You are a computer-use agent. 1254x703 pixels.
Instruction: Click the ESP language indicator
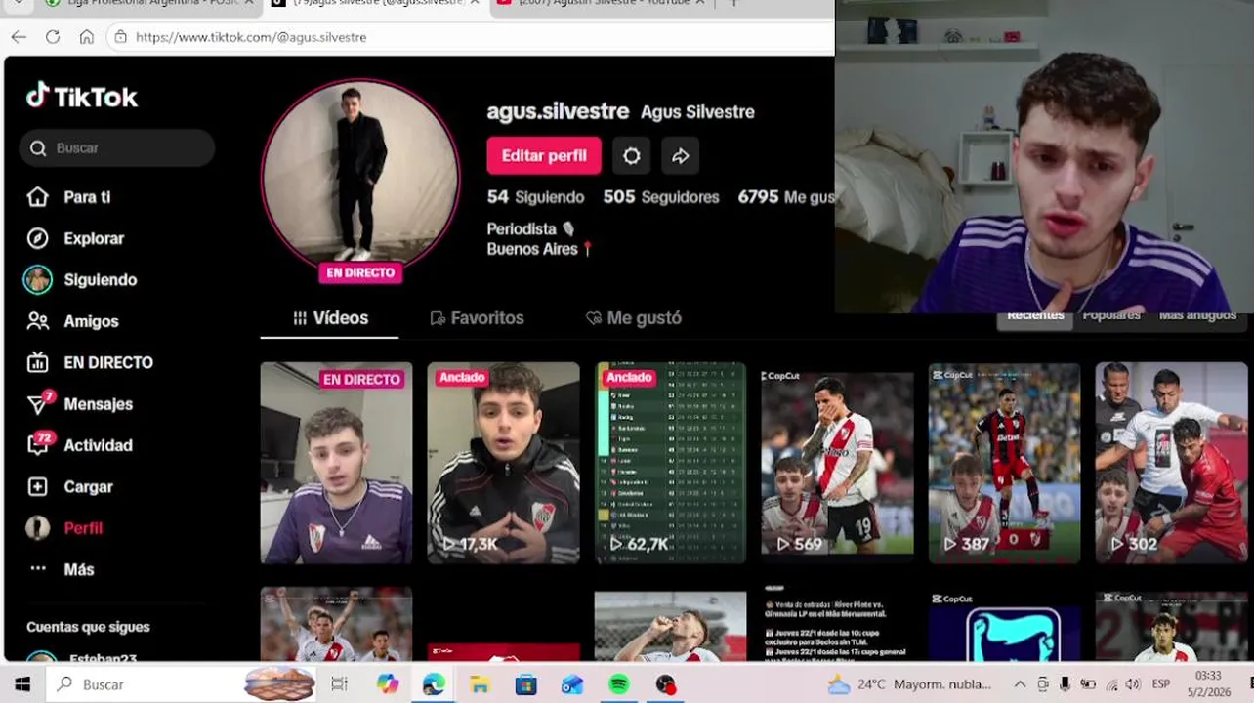click(x=1161, y=684)
